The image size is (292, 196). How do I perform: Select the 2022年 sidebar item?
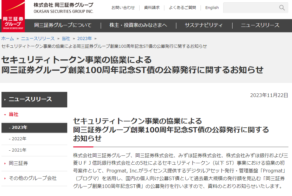click(34, 139)
